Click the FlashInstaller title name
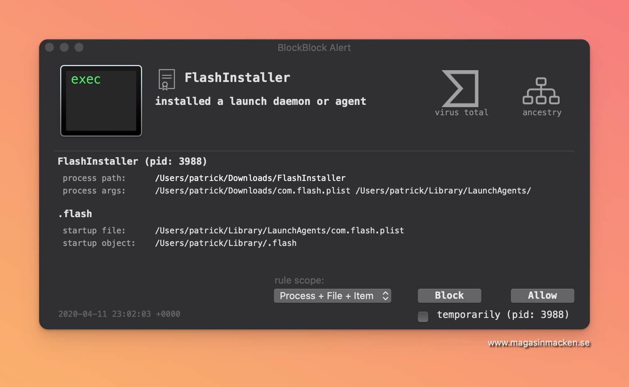The height and width of the screenshot is (387, 629). tap(237, 78)
